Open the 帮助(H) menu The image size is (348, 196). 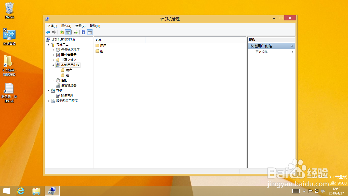pyautogui.click(x=95, y=26)
